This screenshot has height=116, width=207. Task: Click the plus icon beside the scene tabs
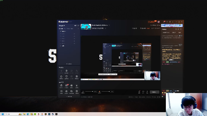[x=78, y=29]
